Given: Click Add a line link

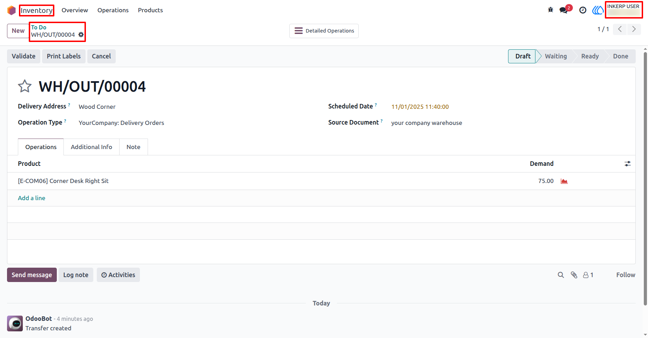Looking at the screenshot, I should (32, 198).
